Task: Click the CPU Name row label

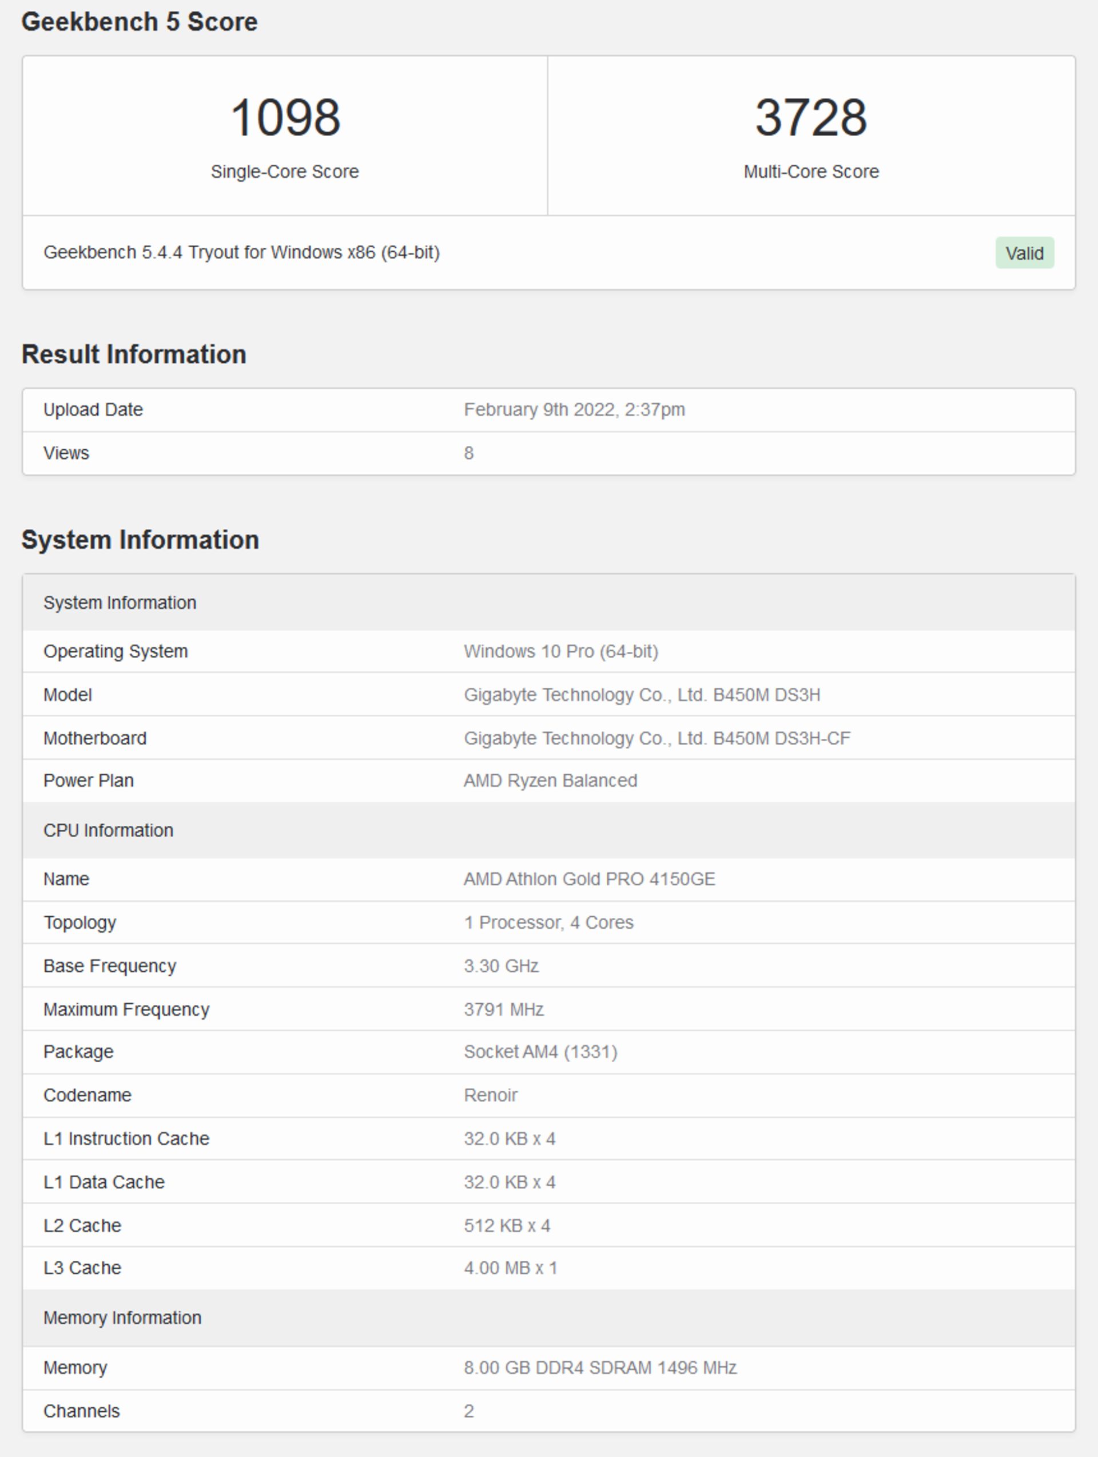Action: (66, 880)
